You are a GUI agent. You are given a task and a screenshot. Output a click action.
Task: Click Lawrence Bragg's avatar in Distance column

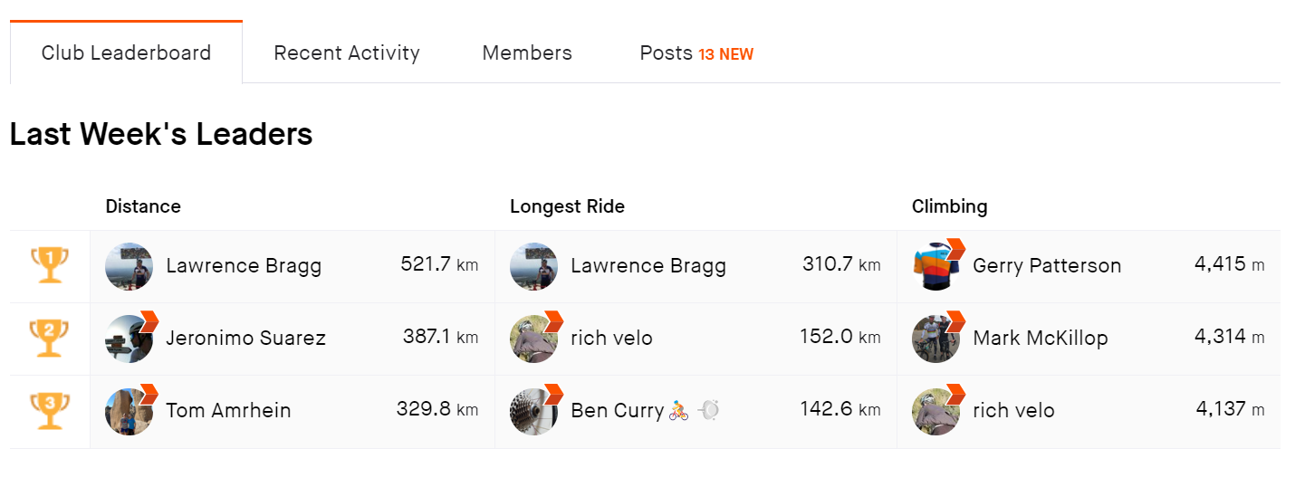click(129, 266)
